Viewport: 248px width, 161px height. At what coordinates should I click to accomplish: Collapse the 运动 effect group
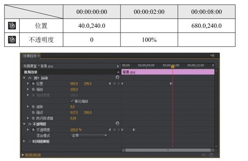24,78
